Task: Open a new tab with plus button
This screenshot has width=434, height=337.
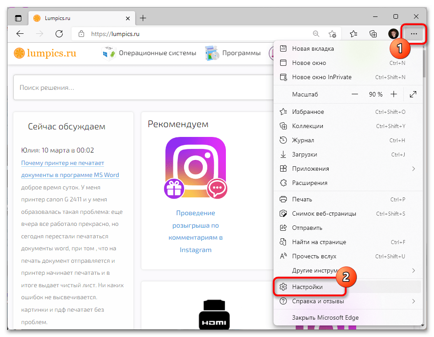Action: [143, 18]
